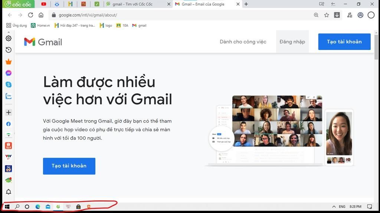Open the Windows notification center
The height and width of the screenshot is (213, 380).
pyautogui.click(x=369, y=207)
